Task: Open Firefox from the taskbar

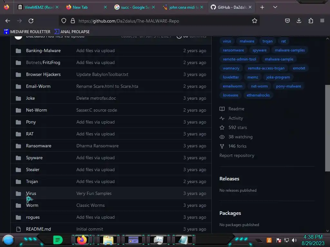Action: (x=82, y=240)
